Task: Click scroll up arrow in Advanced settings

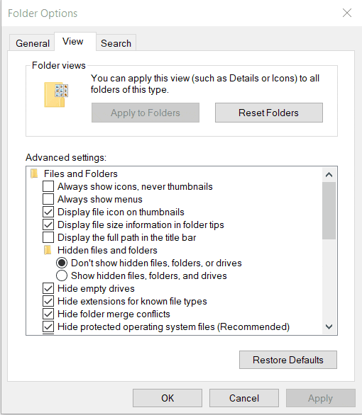Action: 329,175
